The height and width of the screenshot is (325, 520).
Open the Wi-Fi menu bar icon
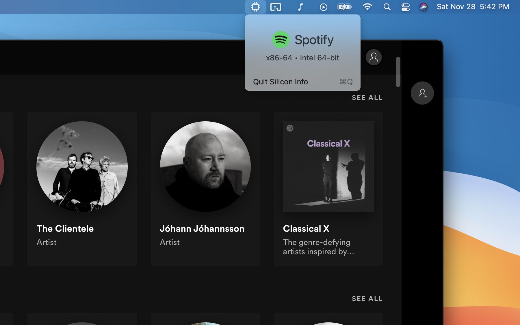tap(367, 7)
